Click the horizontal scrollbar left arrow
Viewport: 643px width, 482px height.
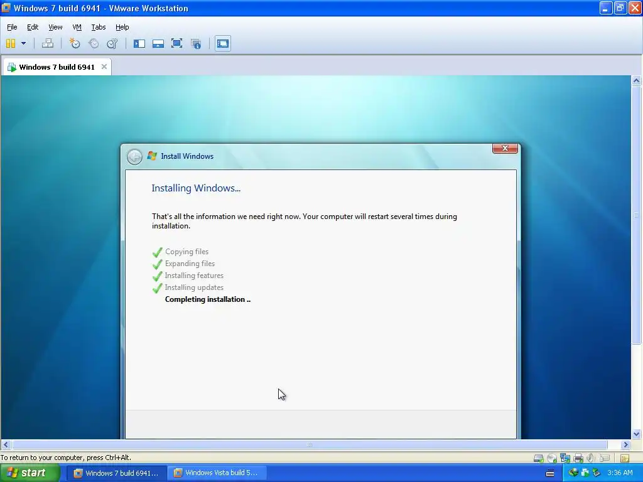6,445
